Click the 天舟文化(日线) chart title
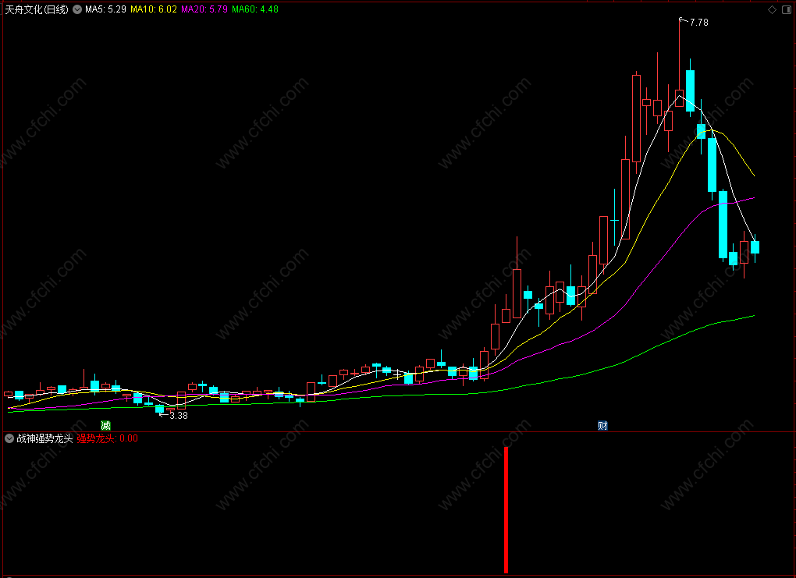 (x=37, y=9)
